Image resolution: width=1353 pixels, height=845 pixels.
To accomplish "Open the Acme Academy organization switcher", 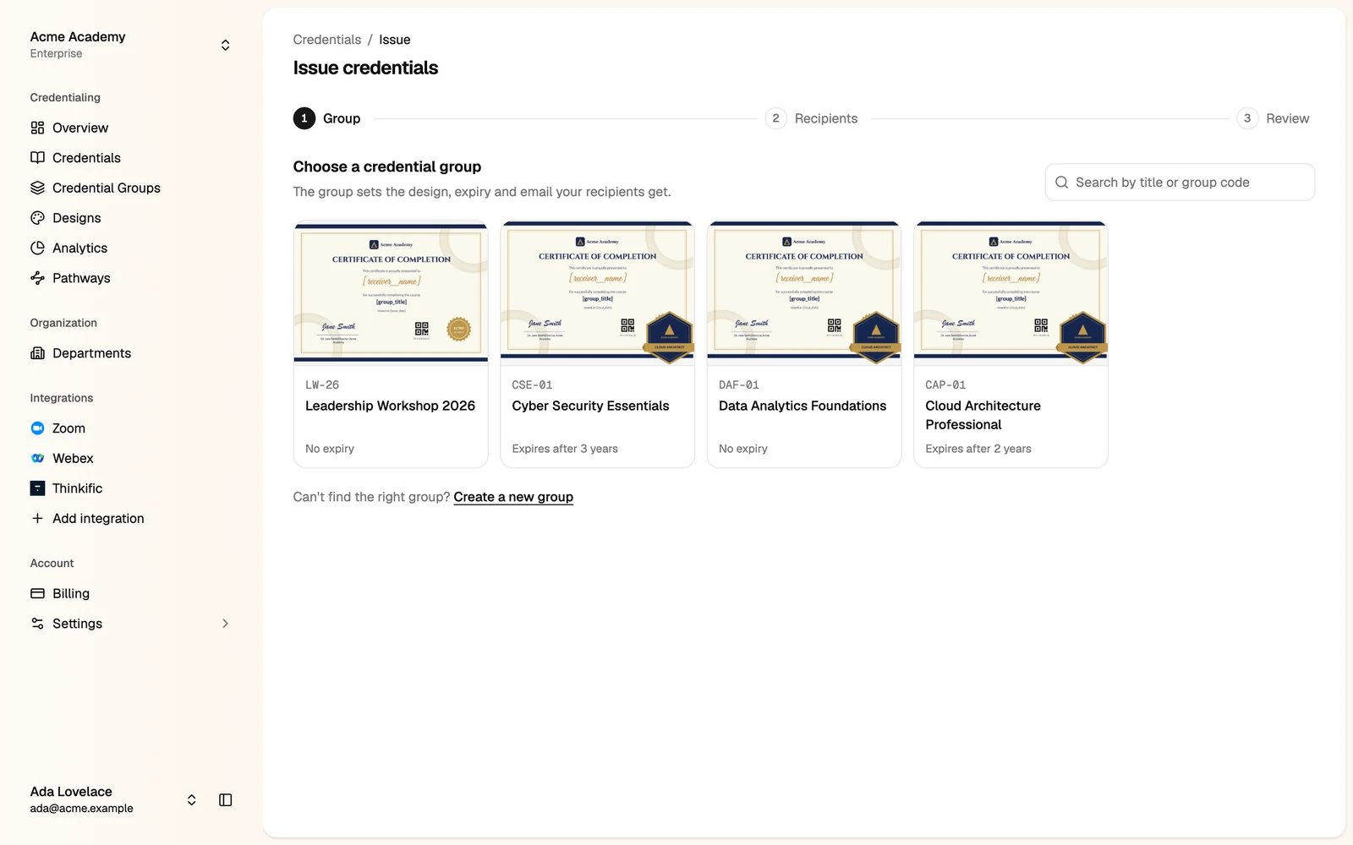I will click(x=225, y=45).
